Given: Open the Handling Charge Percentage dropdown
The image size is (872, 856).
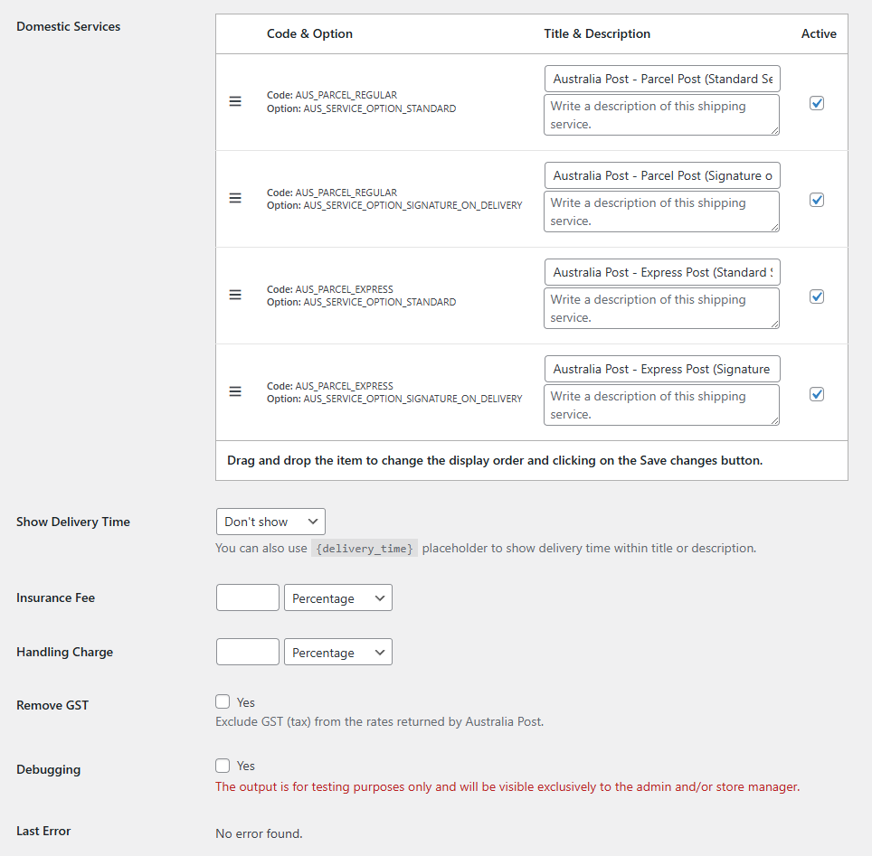Looking at the screenshot, I should tap(338, 652).
